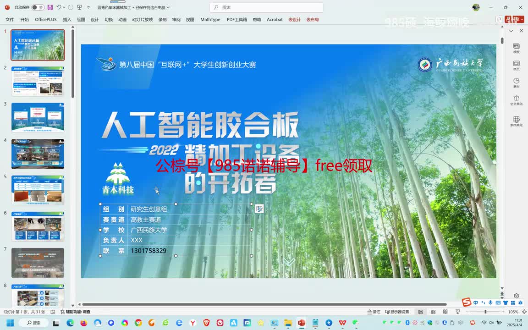Viewport: 528px width, 330px height.
Task: Open the Windows Start menu
Action: [10, 323]
